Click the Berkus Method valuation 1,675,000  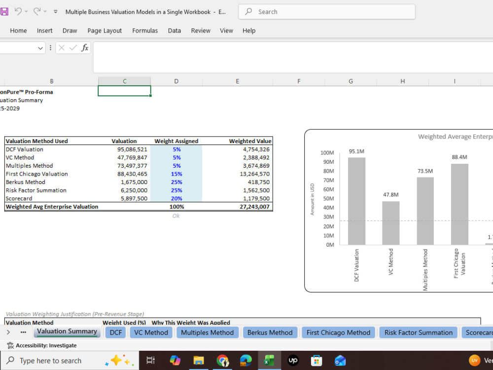pos(134,182)
